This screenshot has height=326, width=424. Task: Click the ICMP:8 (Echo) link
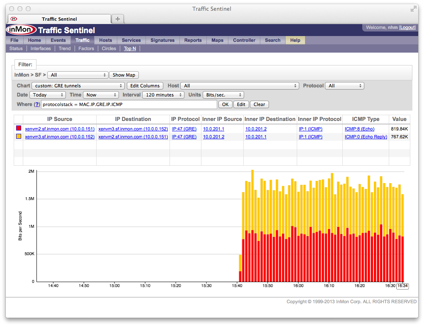click(359, 129)
